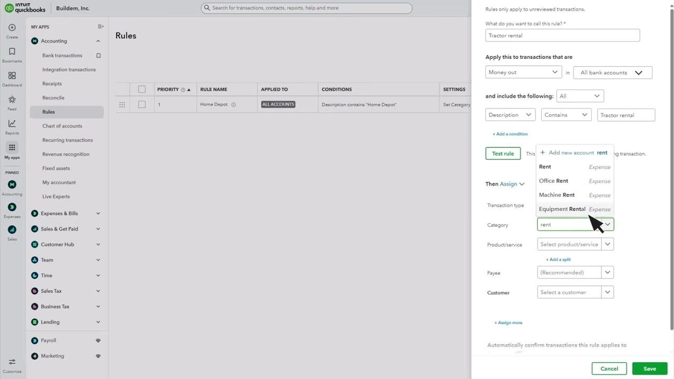Select Rent expense category option

(574, 167)
